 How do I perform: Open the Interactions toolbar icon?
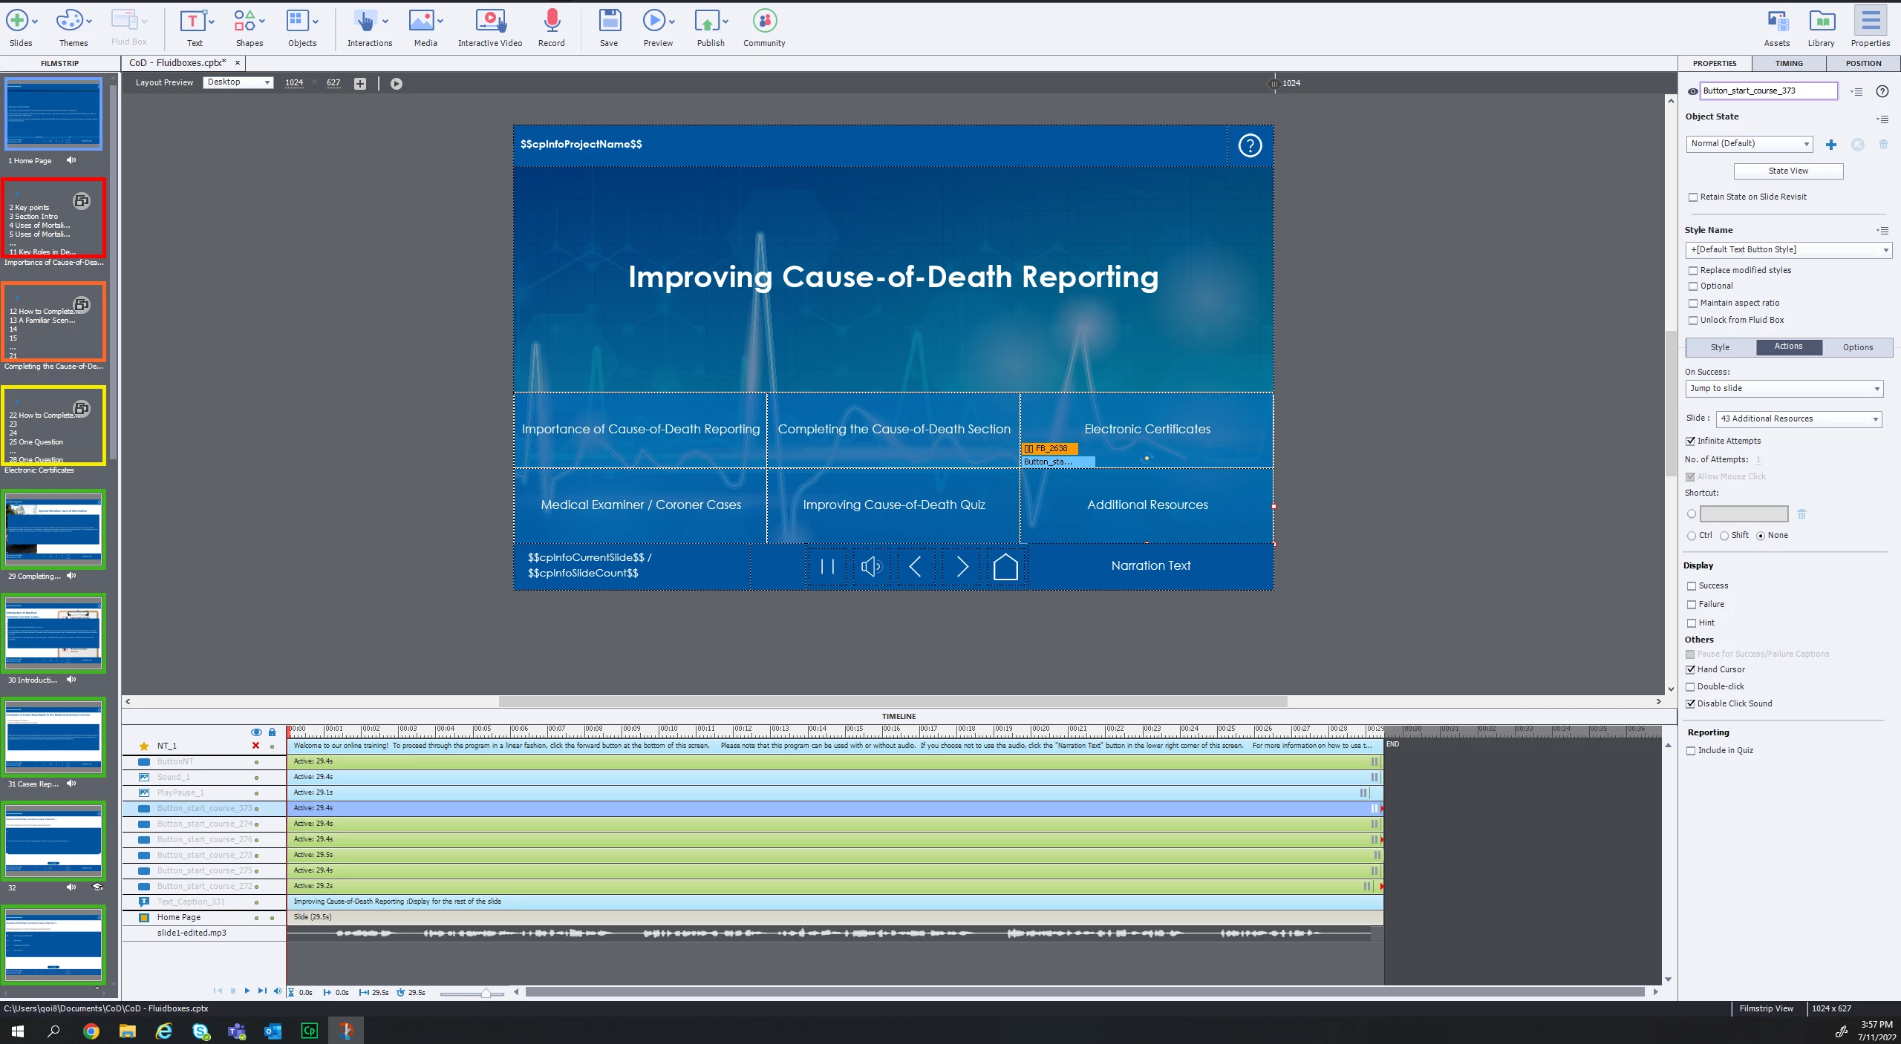point(364,22)
